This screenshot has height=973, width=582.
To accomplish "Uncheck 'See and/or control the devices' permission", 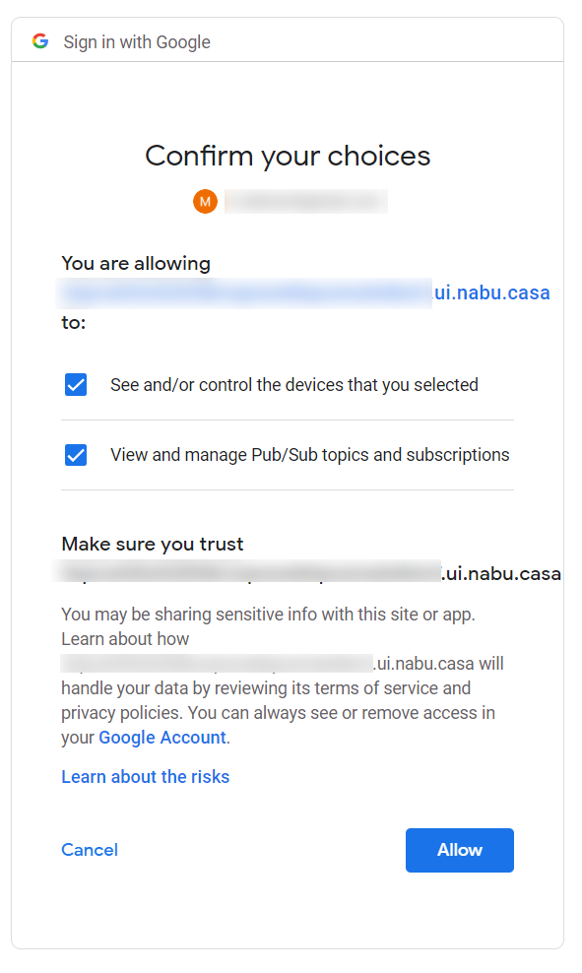I will (x=76, y=384).
